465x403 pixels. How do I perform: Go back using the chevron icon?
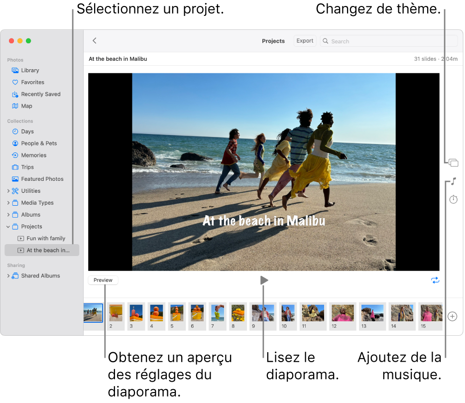click(x=94, y=40)
